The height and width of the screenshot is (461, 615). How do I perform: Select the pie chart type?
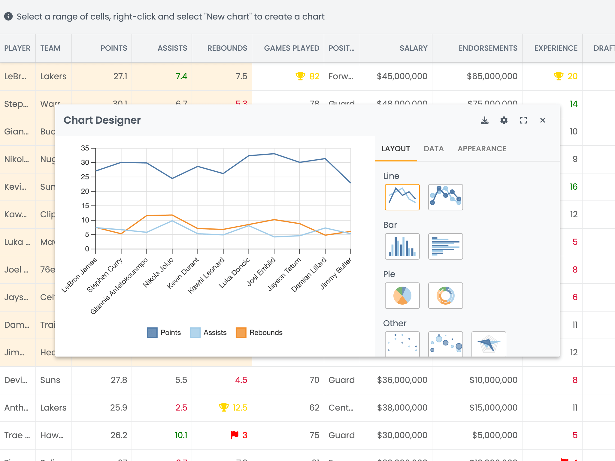(402, 296)
